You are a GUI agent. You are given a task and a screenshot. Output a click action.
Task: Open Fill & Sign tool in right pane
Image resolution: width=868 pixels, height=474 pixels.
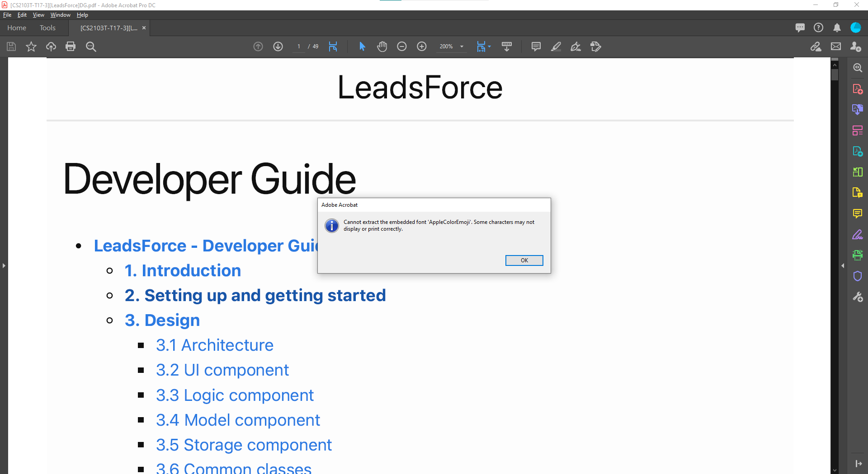click(858, 235)
